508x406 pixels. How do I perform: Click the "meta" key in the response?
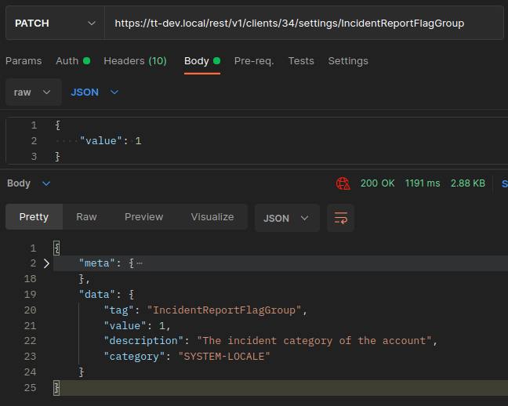click(97, 263)
